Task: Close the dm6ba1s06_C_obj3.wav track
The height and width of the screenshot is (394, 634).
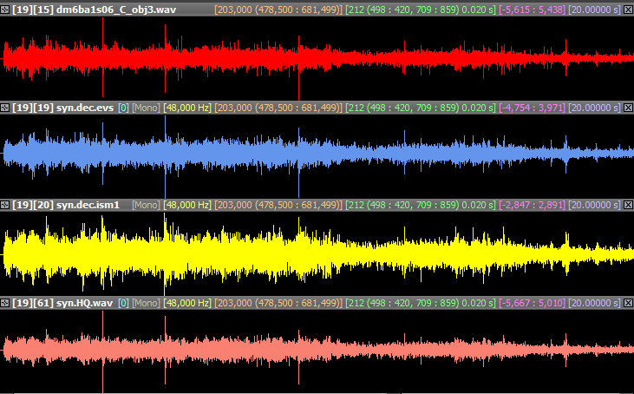Action: pos(628,10)
